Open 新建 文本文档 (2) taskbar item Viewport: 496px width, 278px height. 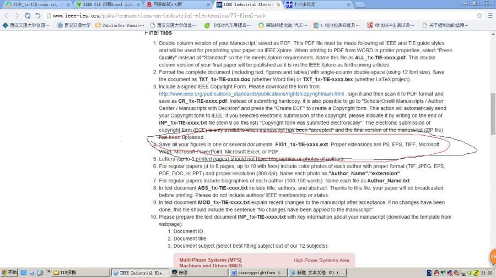coord(317,273)
